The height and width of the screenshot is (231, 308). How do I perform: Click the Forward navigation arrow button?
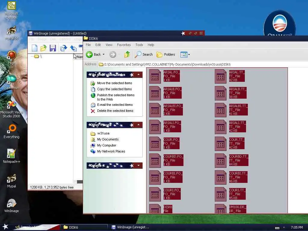pos(113,54)
